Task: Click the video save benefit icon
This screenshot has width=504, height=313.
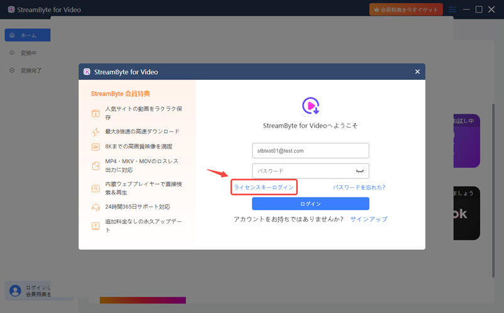Action: [96, 113]
